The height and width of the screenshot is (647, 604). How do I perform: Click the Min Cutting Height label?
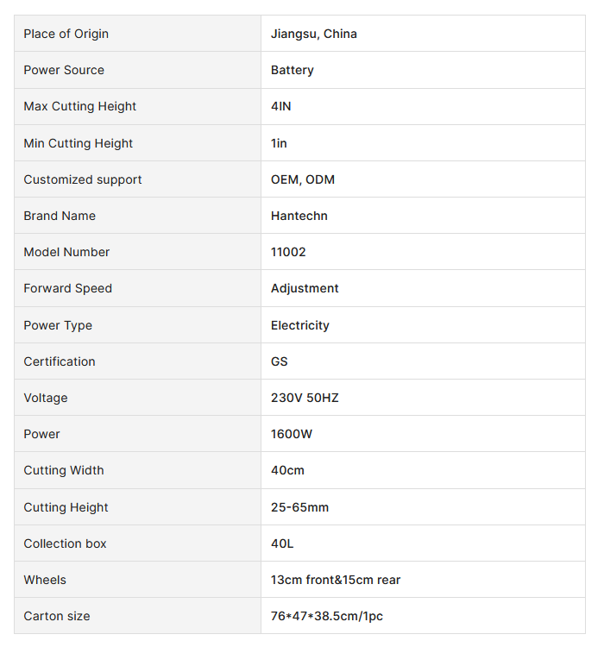tap(79, 143)
